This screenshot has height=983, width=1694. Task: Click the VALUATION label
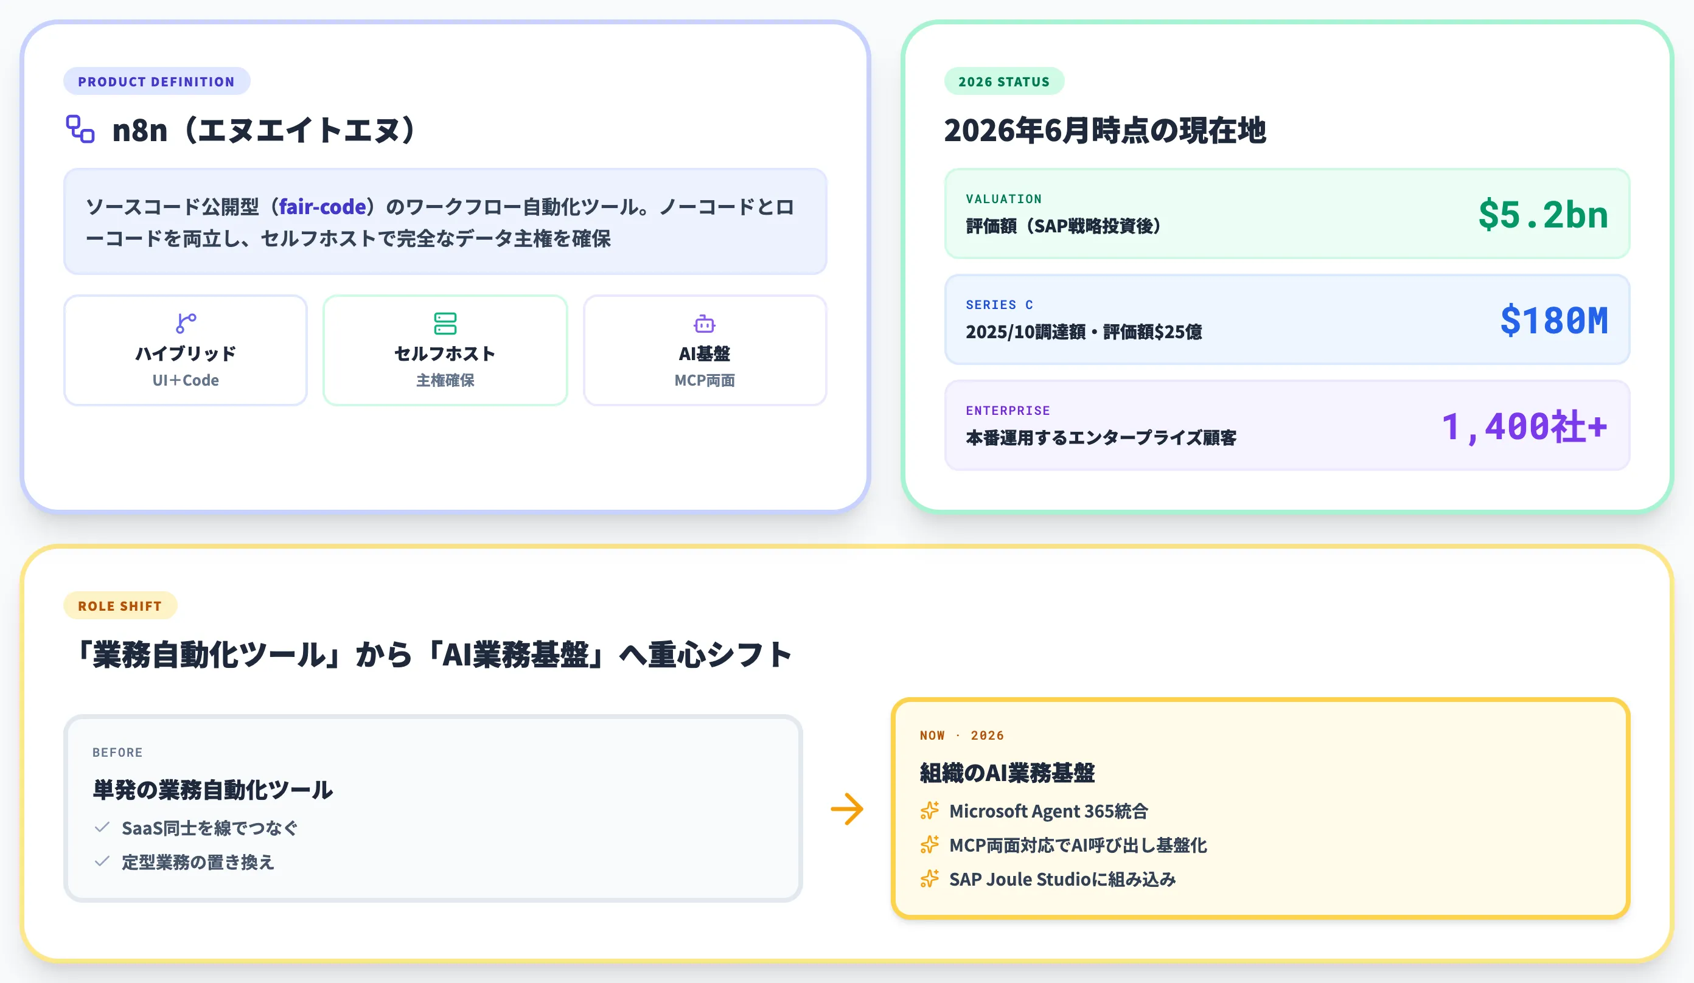1003,199
